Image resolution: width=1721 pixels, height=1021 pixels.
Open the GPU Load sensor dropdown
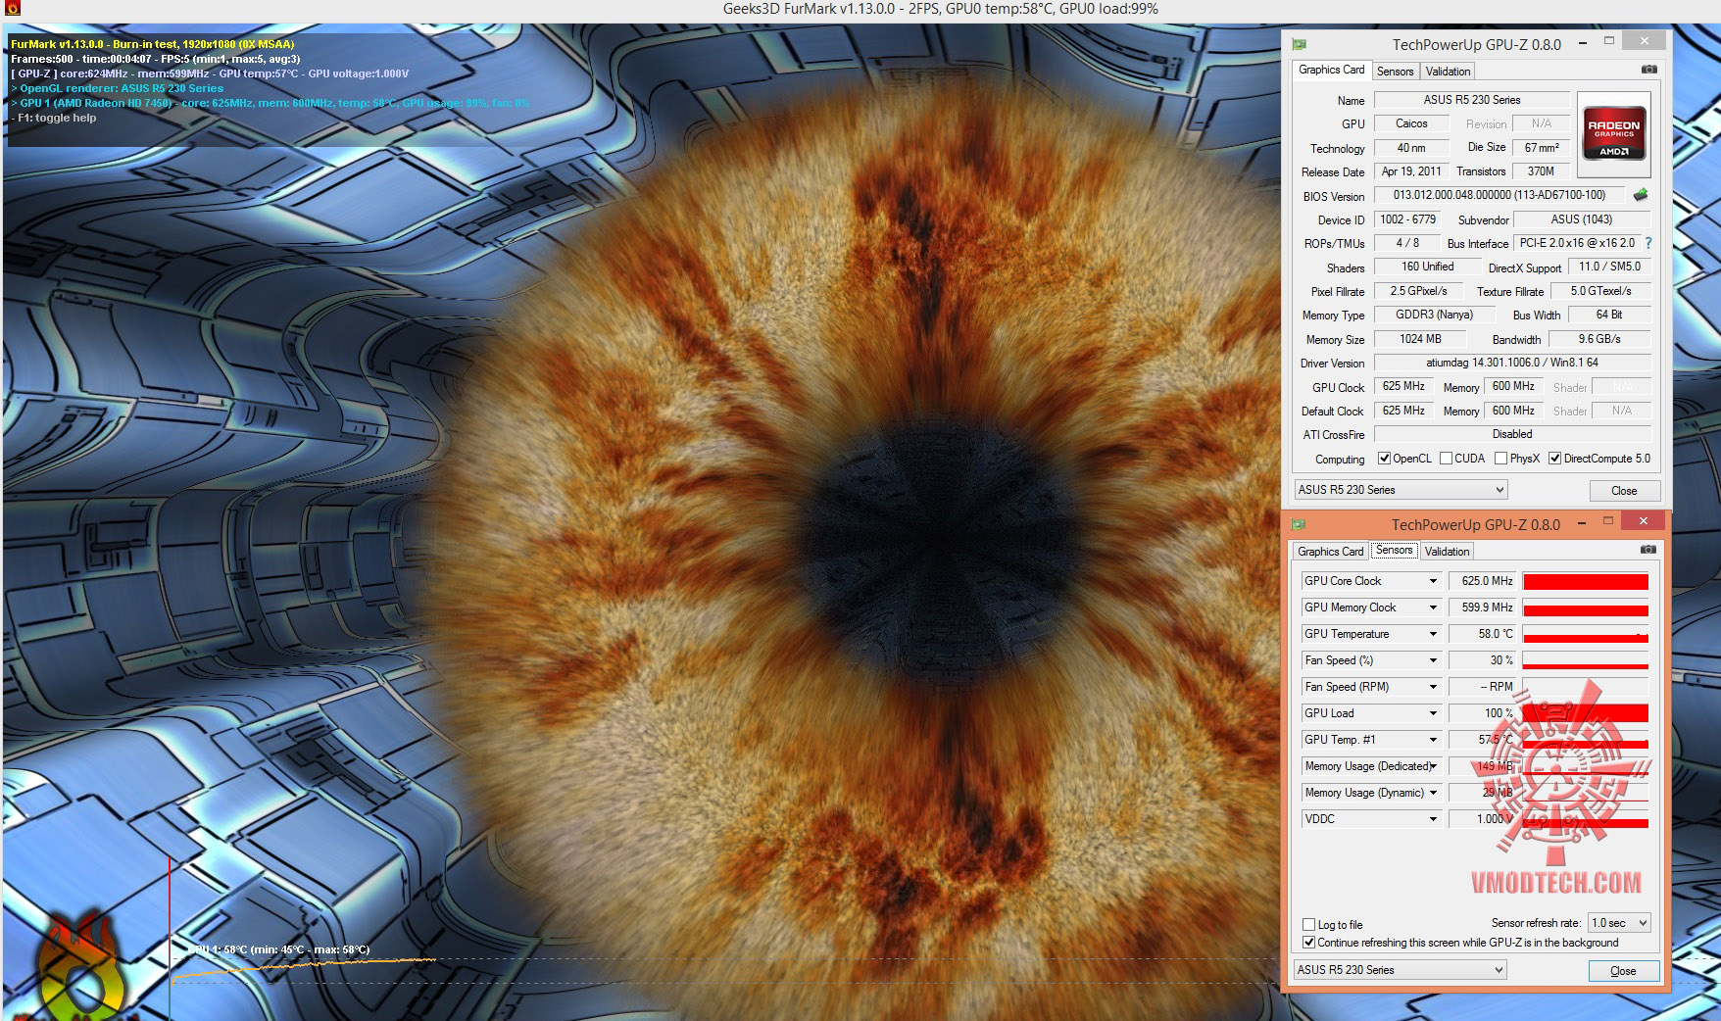(1432, 713)
